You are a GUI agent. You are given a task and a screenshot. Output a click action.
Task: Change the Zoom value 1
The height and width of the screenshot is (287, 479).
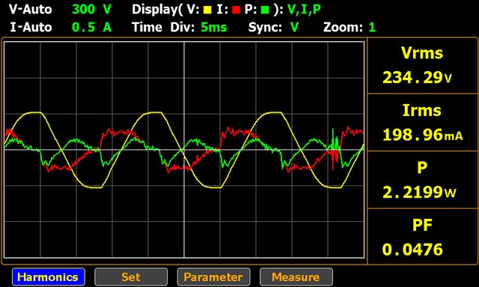[372, 28]
